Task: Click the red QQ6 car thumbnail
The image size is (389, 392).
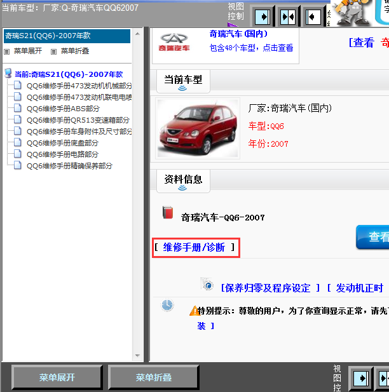Action: (x=198, y=128)
